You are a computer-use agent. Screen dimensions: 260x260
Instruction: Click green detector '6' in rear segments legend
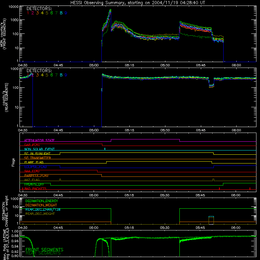52,75
